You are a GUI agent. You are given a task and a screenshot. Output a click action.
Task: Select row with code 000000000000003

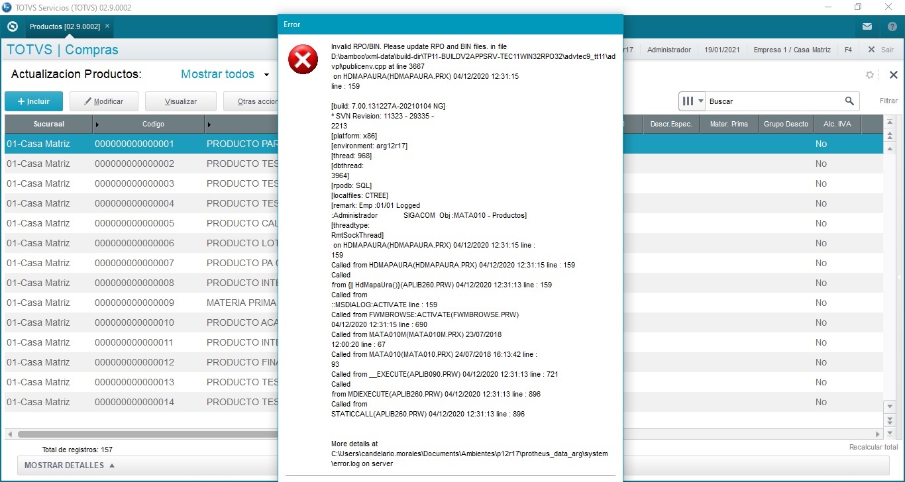click(x=444, y=183)
